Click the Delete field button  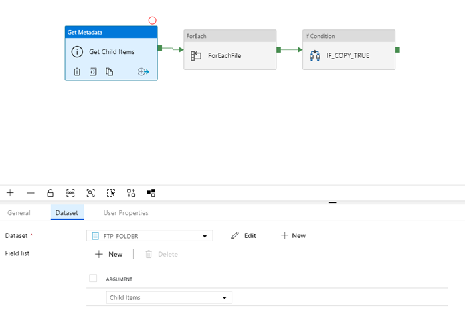[161, 254]
